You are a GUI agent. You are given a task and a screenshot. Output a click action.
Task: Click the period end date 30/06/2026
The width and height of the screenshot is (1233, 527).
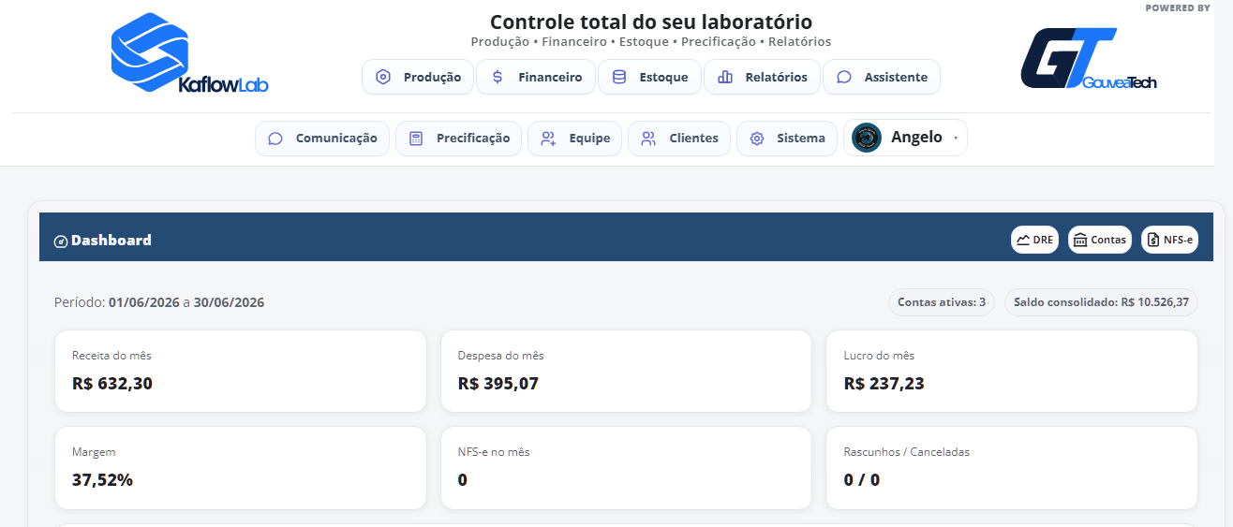[230, 302]
